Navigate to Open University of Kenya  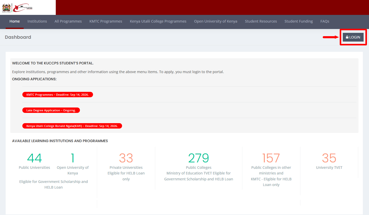[216, 21]
